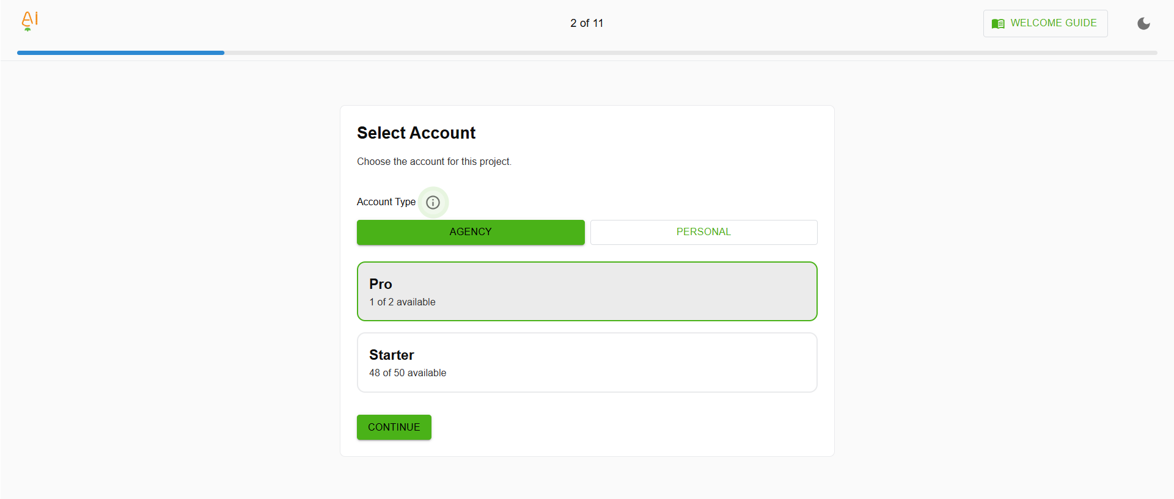Click the blue progress bar at top
The width and height of the screenshot is (1174, 499).
(x=120, y=53)
